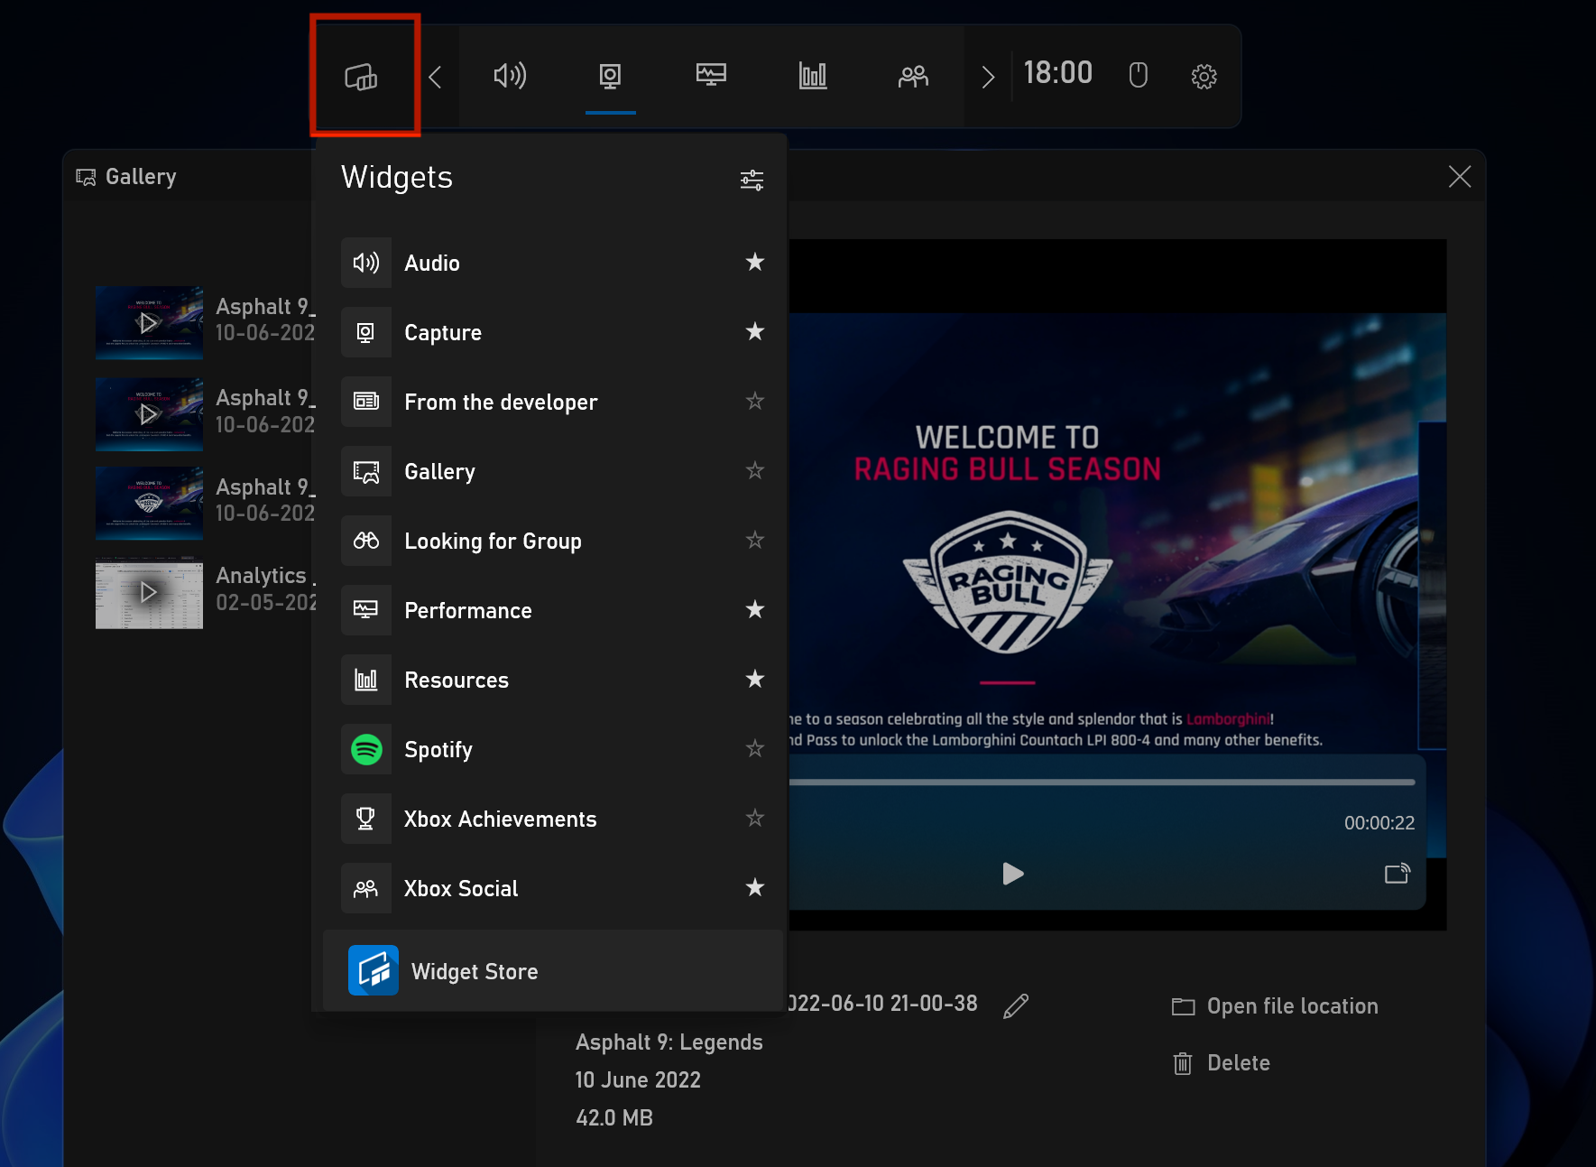Unfavorite the Xbox Social widget star

(x=755, y=887)
